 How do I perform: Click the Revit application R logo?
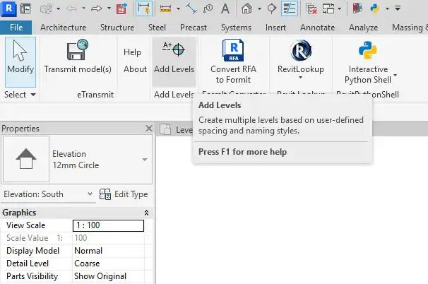pyautogui.click(x=8, y=8)
